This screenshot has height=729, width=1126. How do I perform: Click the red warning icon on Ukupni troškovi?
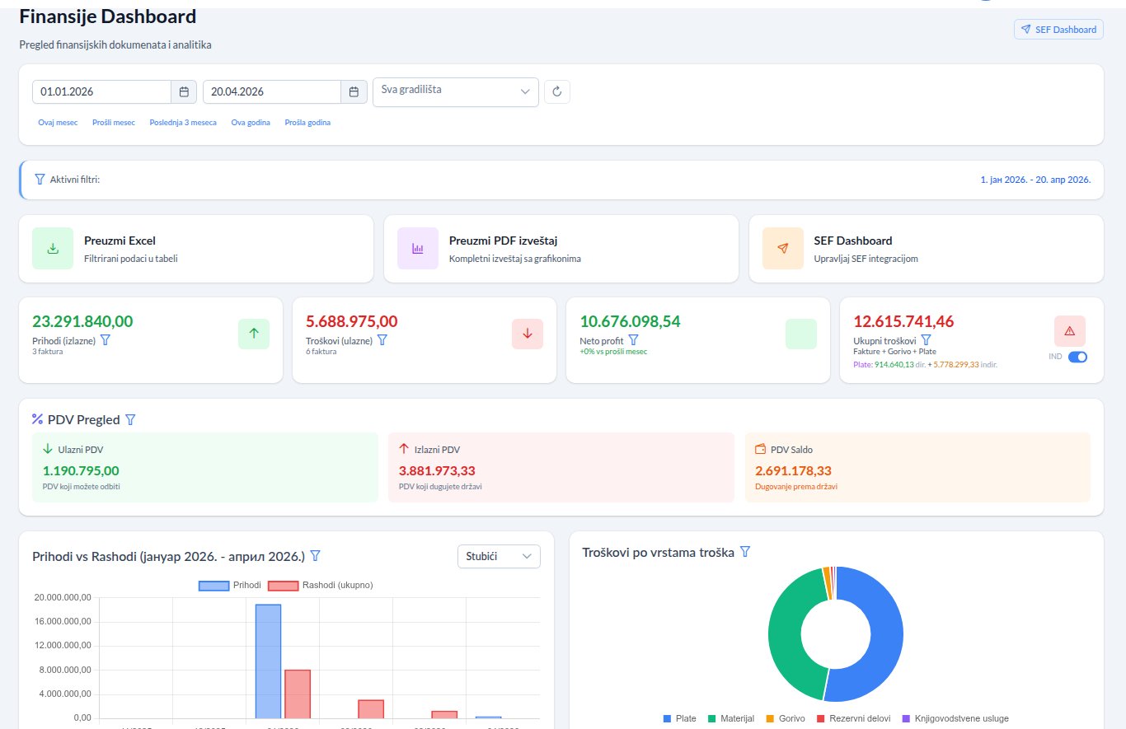coord(1069,331)
